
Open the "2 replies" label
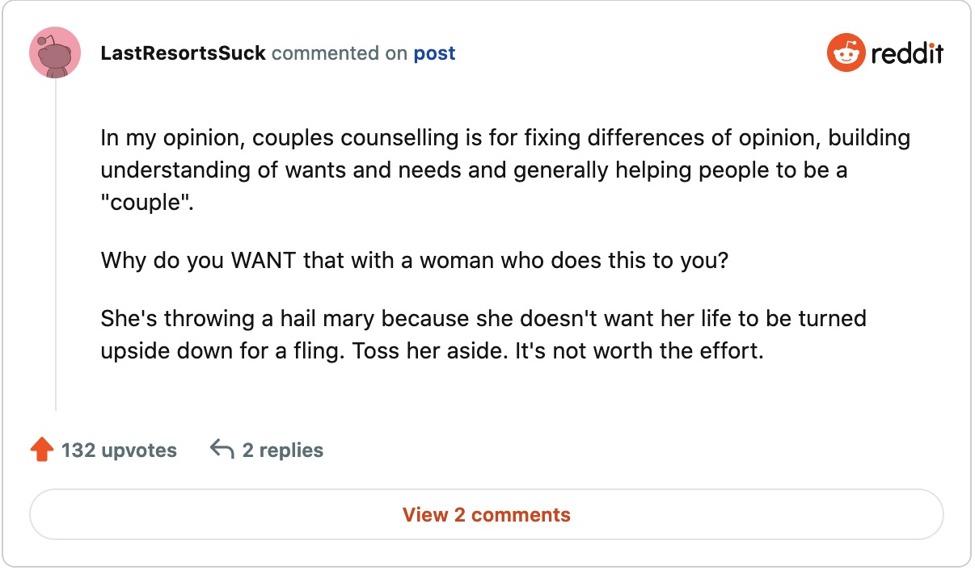pos(283,450)
